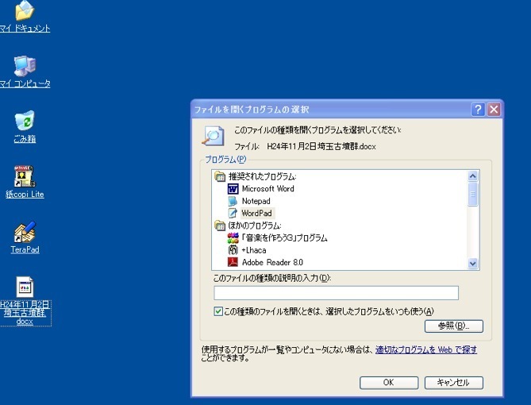Screen dimensions: 531x405
Task: Confirm with the OK button
Action: 389,383
